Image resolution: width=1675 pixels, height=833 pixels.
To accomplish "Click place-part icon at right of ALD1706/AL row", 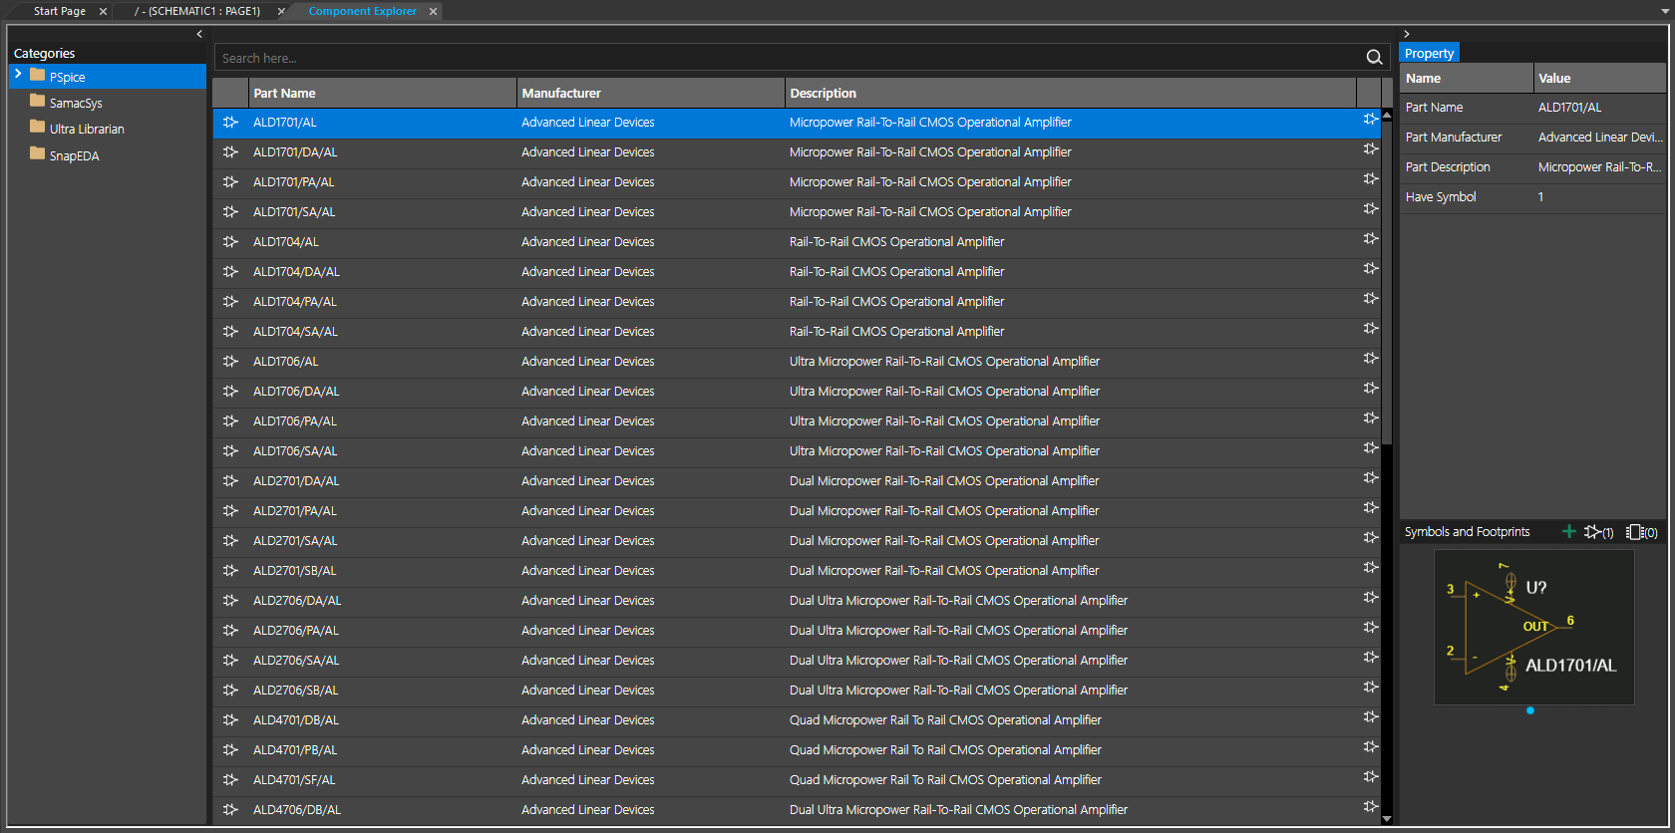I will click(x=1370, y=359).
